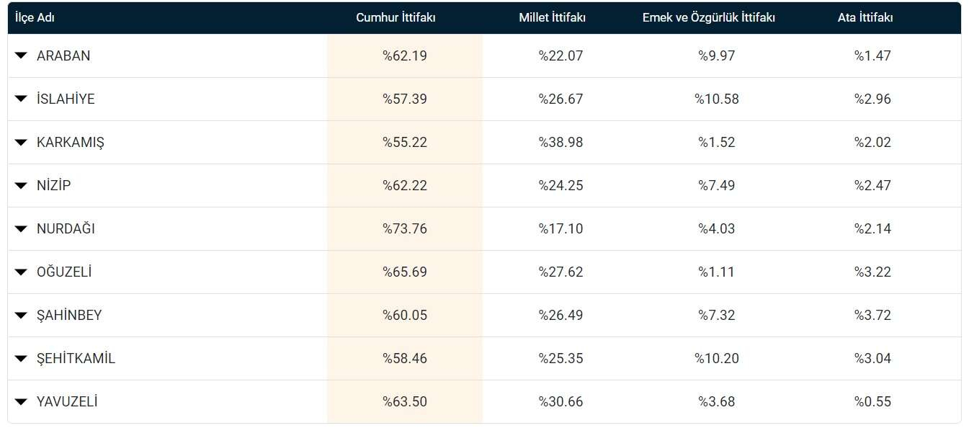The image size is (969, 428).
Task: Expand the NİZİP row arrow
Action: click(x=21, y=185)
